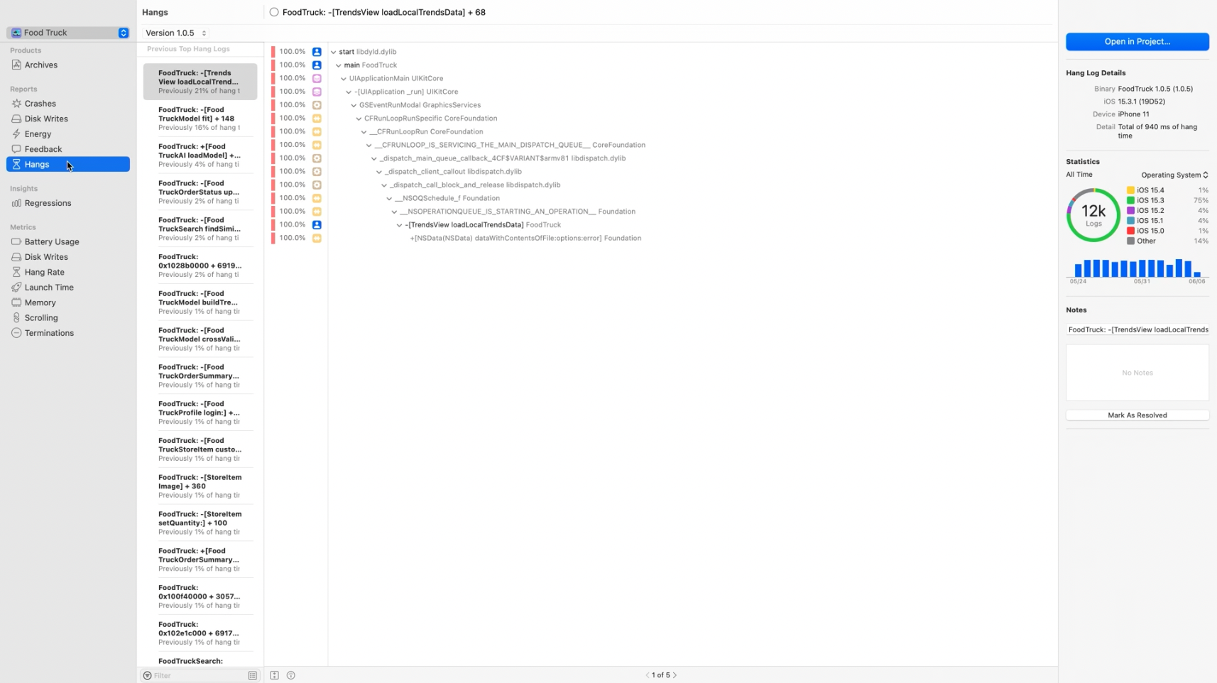Click yellow icon on CFRunLoopRunSpecific row

point(317,119)
